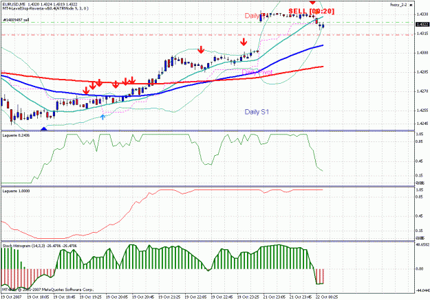Select the red SELL [00:20] signal text
Viewport: 430px width, 300px height.
point(311,11)
